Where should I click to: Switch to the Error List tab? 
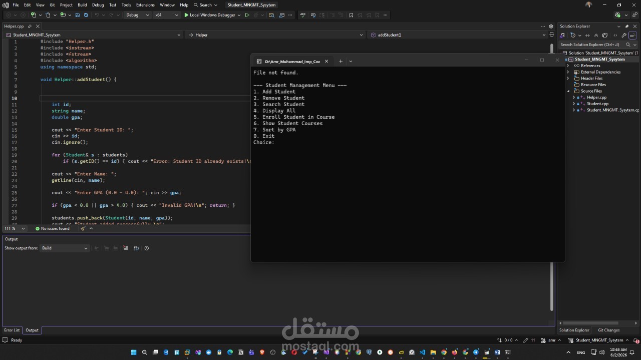[x=12, y=330]
